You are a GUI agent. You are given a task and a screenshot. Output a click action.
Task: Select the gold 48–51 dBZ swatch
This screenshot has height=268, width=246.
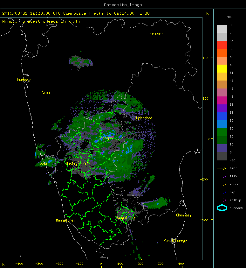pyautogui.click(x=222, y=77)
